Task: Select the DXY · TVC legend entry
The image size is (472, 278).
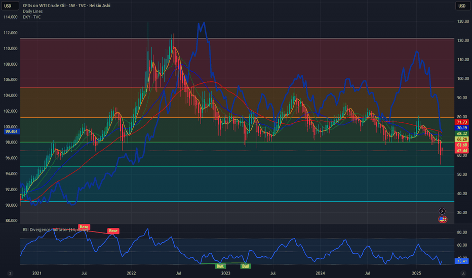Action: (31, 17)
